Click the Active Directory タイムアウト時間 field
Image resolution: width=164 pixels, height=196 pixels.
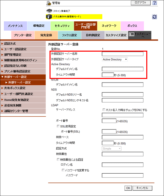point(108,75)
